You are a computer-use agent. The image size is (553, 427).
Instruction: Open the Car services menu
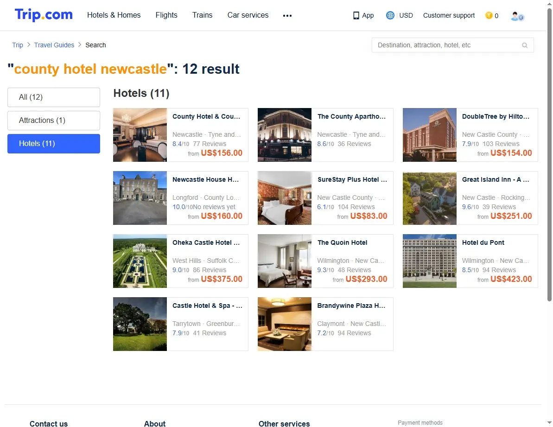[x=248, y=15]
